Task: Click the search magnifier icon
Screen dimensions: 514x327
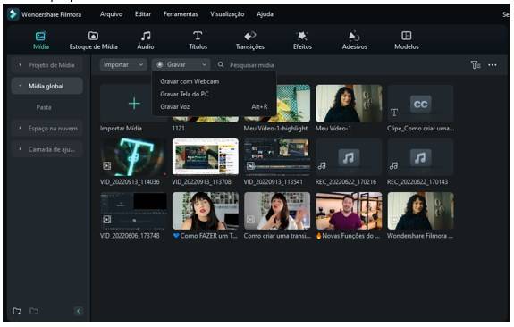Action: coord(221,64)
